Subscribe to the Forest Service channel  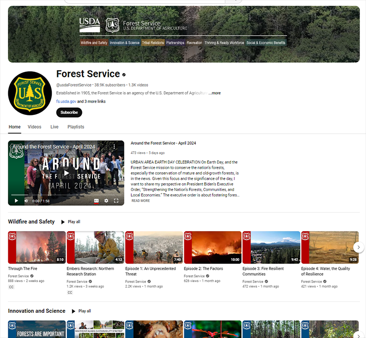69,112
